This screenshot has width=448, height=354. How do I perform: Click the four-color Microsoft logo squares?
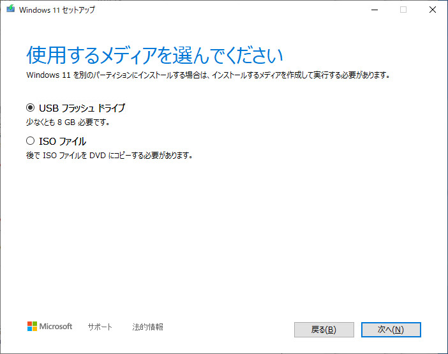pos(32,327)
